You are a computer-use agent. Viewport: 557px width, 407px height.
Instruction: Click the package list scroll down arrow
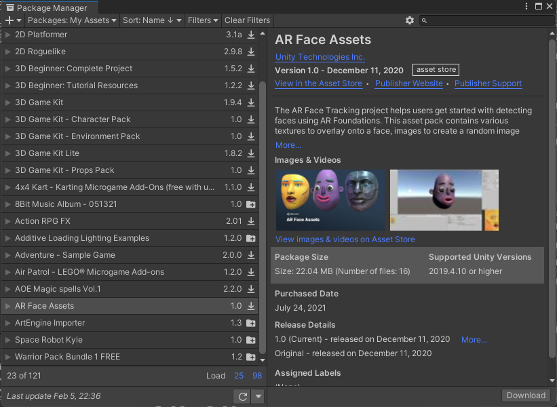pyautogui.click(x=263, y=360)
